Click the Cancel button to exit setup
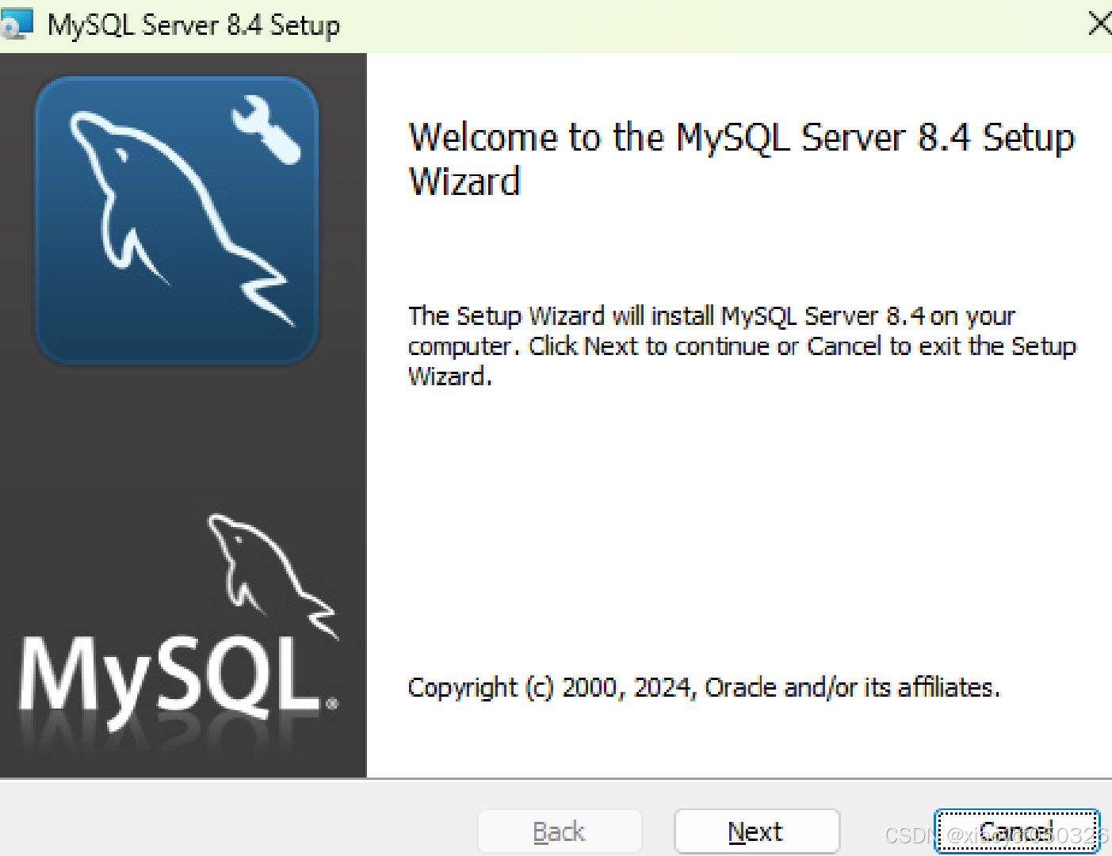 pyautogui.click(x=1017, y=831)
